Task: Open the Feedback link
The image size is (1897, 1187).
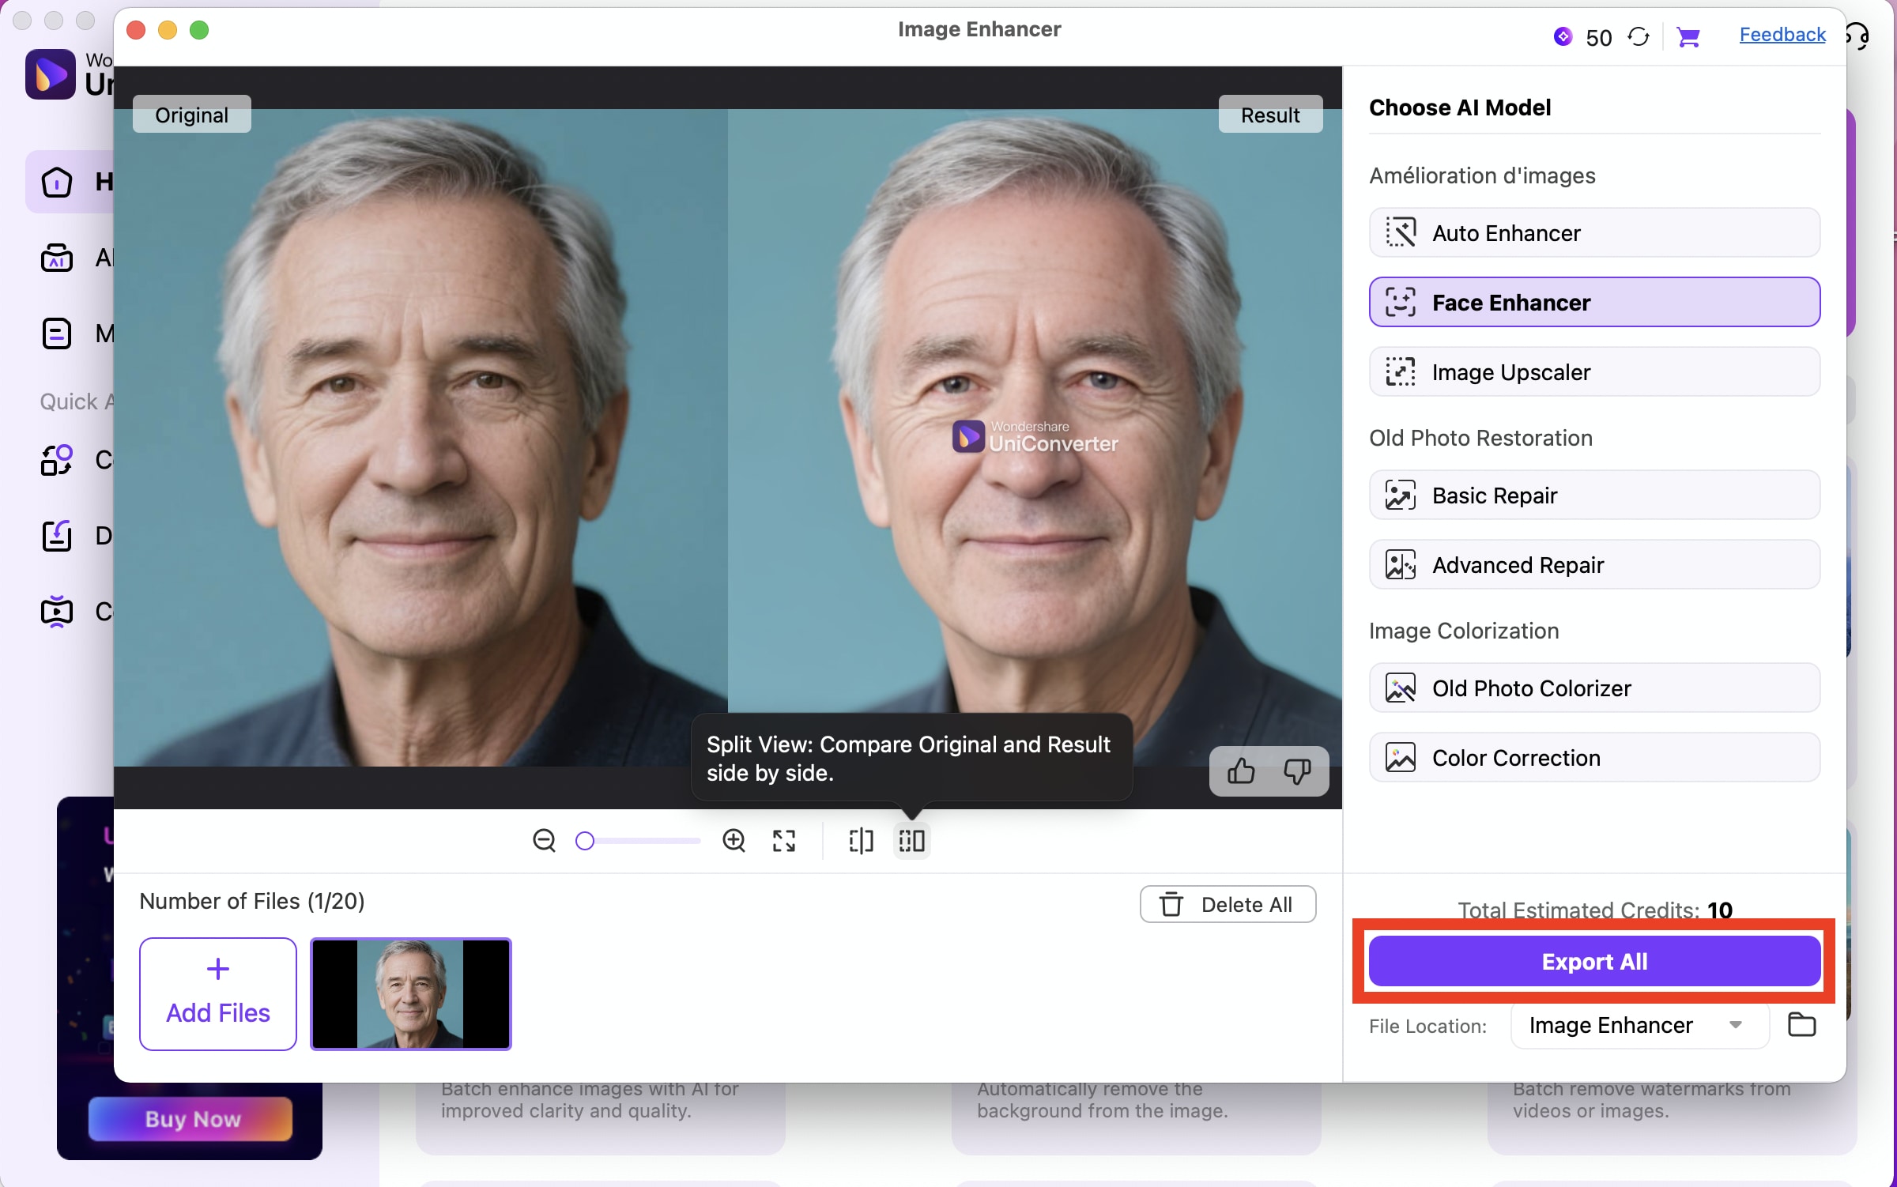Action: pyautogui.click(x=1782, y=35)
